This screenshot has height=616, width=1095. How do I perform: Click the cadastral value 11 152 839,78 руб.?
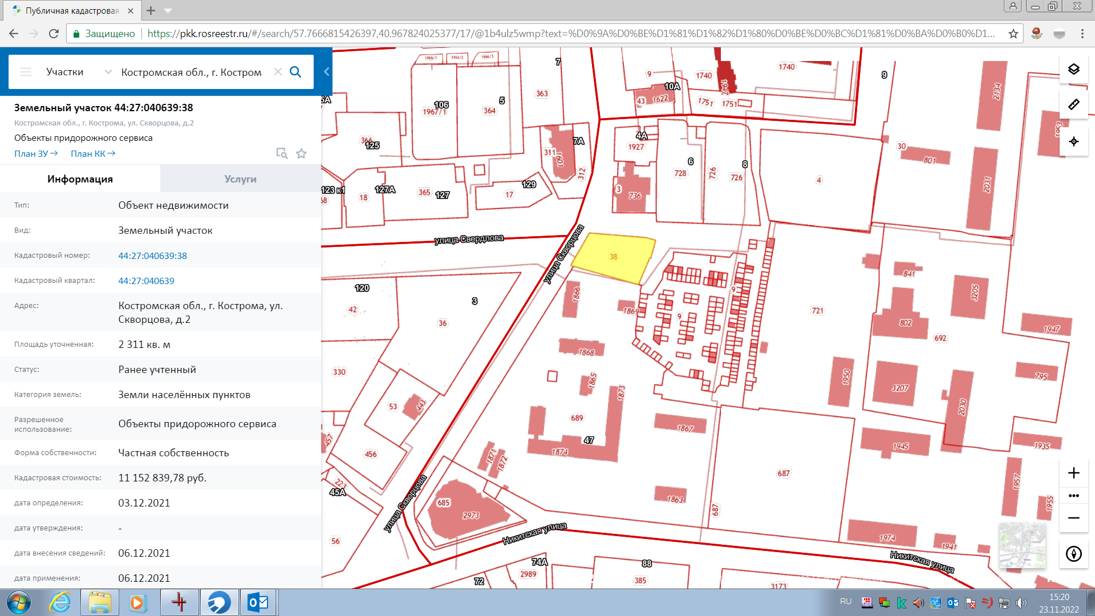pos(163,478)
